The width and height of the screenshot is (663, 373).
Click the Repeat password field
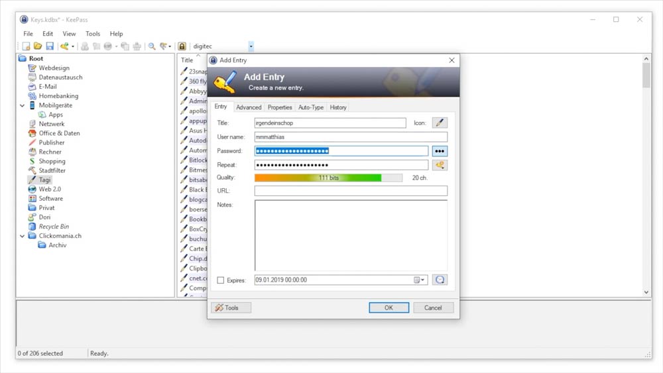click(341, 165)
